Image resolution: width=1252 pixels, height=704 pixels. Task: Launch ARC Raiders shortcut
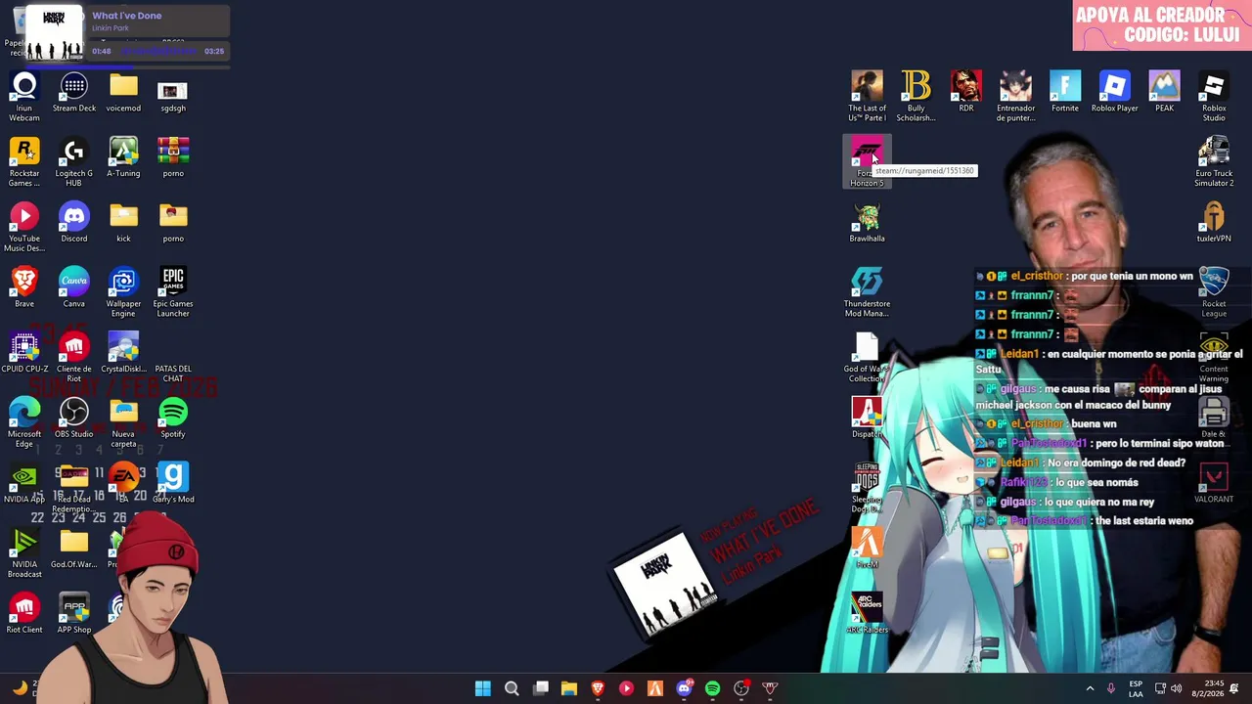(868, 613)
